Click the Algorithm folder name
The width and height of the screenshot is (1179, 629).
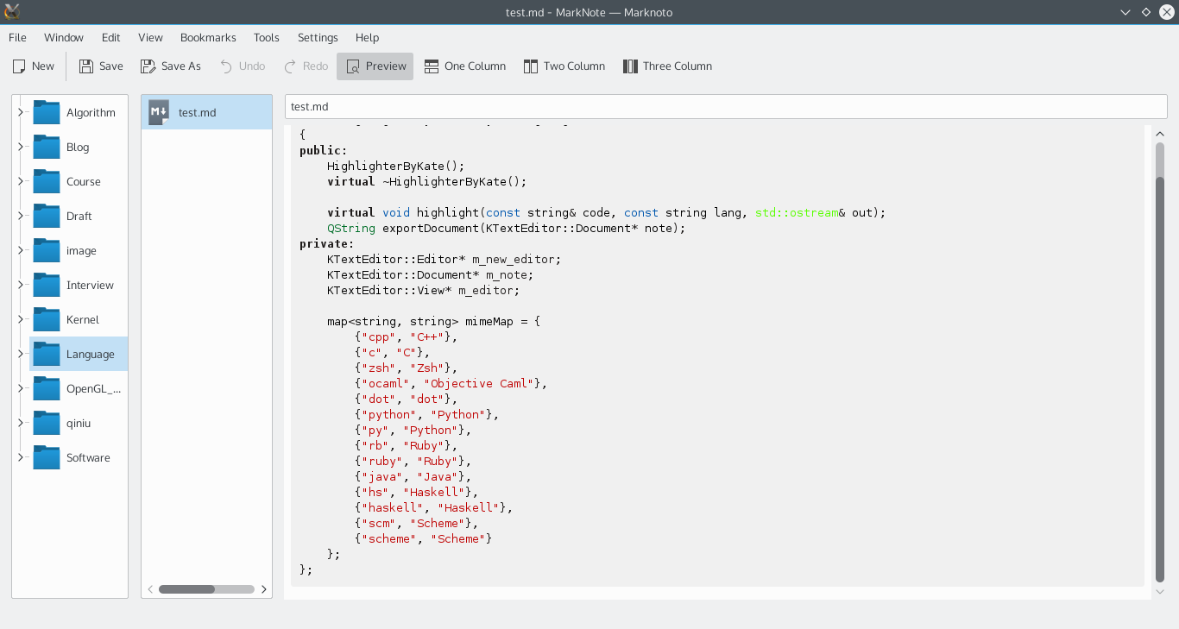tap(91, 112)
